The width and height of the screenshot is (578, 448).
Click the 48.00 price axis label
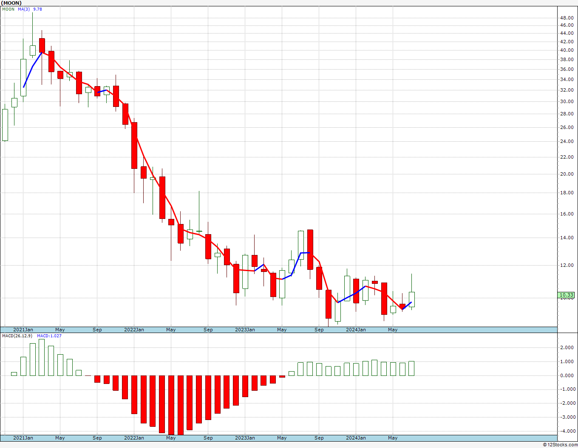point(567,18)
